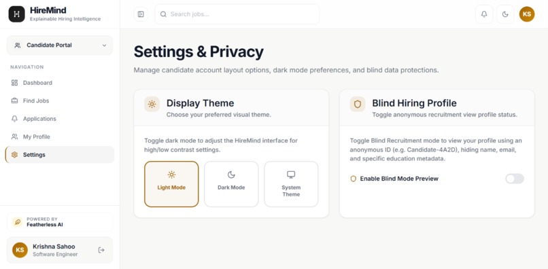This screenshot has width=548, height=269.
Task: Open notifications bell in top bar
Action: coord(484,14)
